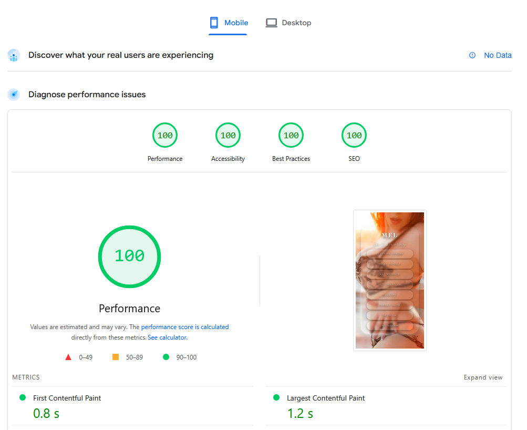Click the real users experience icon
The width and height of the screenshot is (527, 430).
click(14, 55)
